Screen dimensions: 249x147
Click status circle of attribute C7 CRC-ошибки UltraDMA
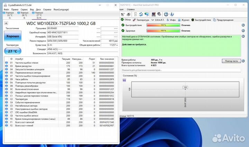coord(6,112)
